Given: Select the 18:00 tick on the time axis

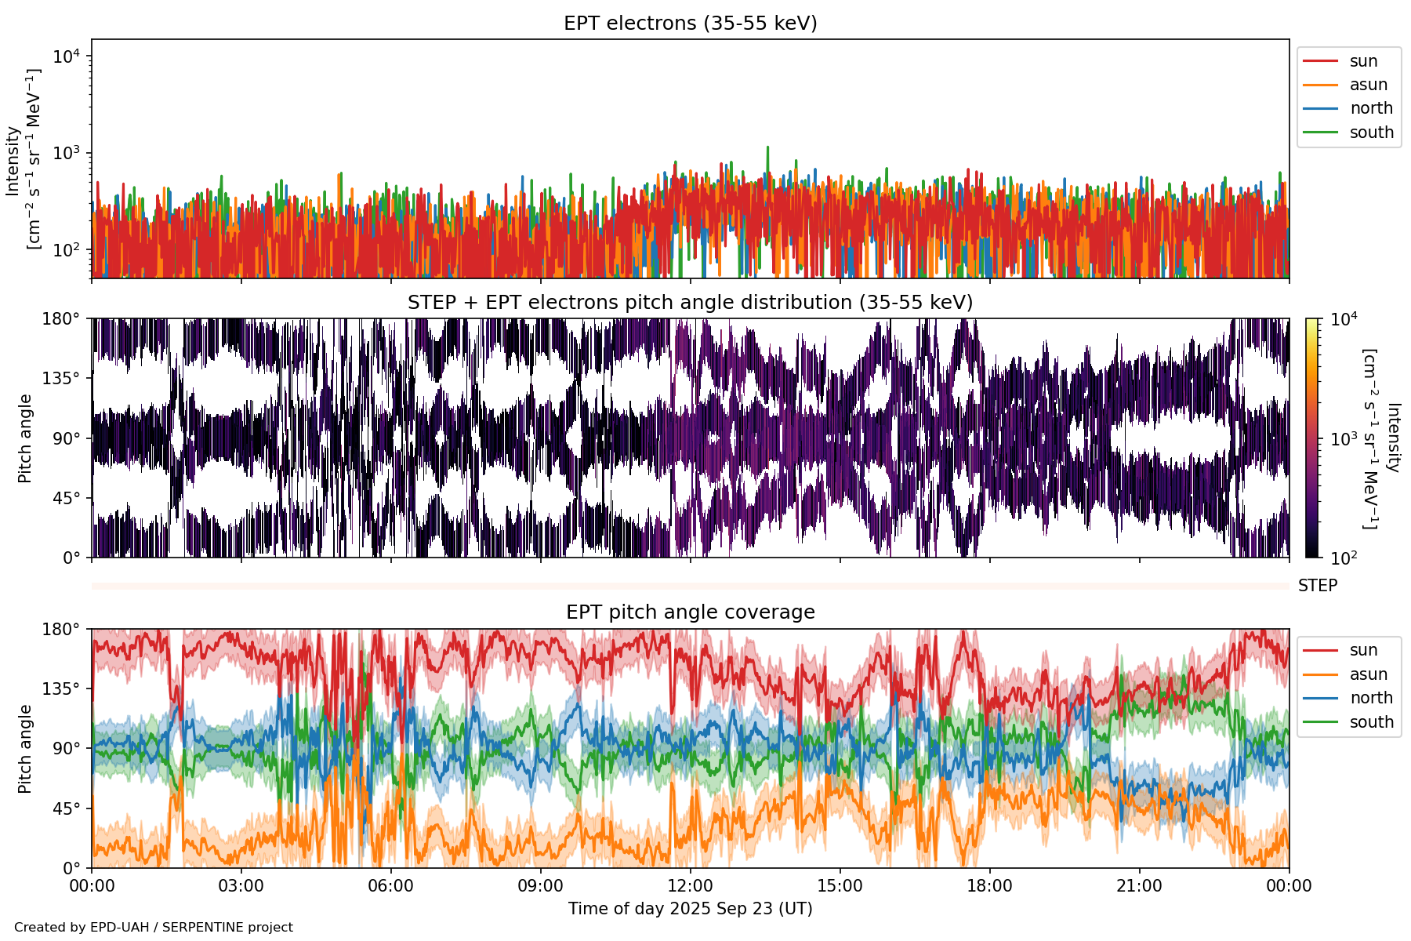Looking at the screenshot, I should [989, 886].
